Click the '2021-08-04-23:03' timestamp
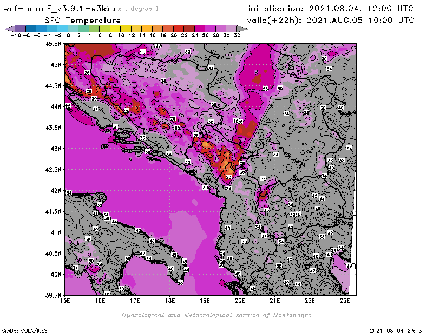Viewport: 433px width, 334px height. tap(396, 331)
